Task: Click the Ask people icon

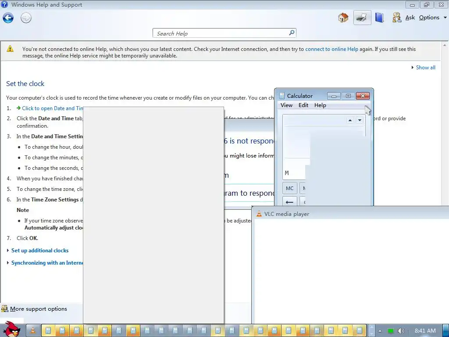Action: click(x=397, y=18)
